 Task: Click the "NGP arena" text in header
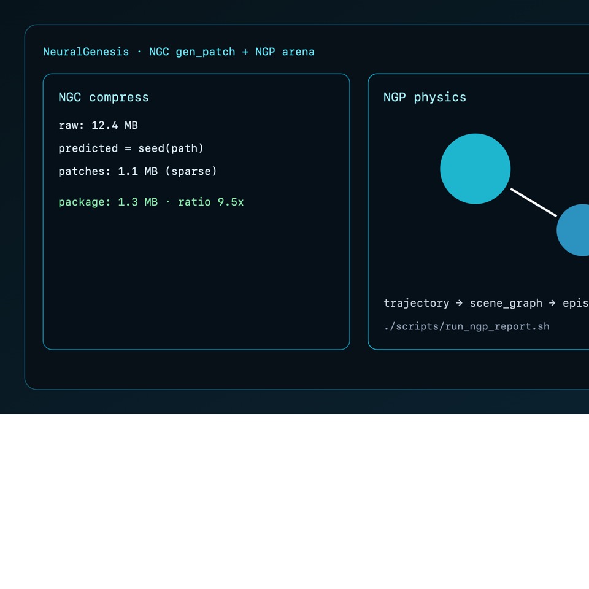[x=285, y=52]
